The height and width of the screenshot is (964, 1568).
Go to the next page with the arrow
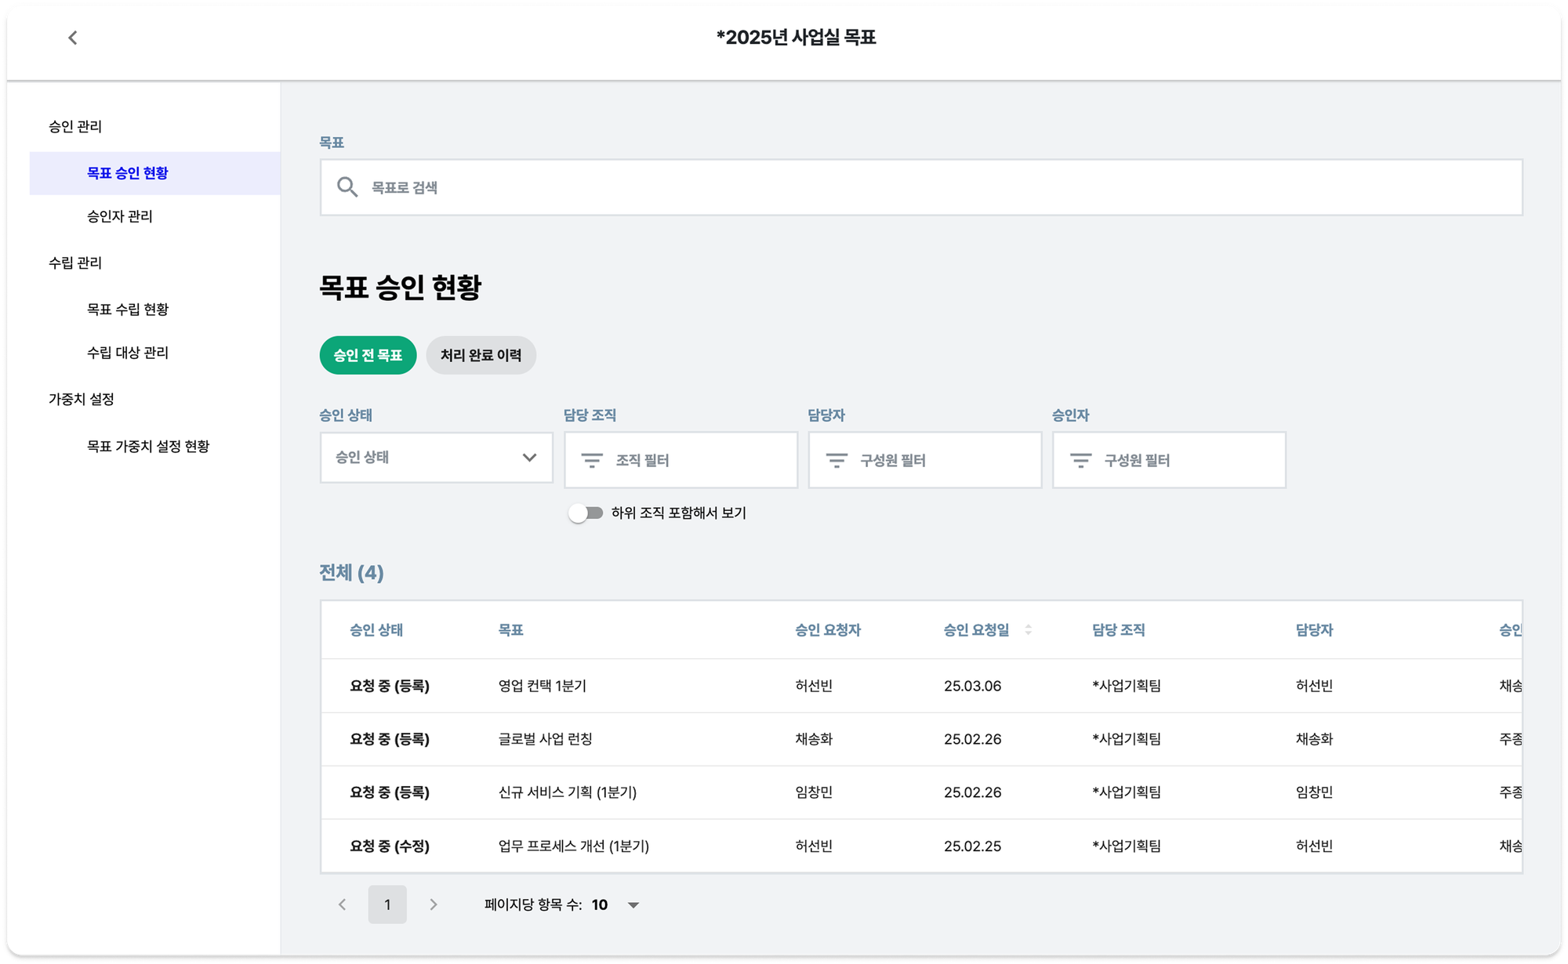click(x=433, y=904)
